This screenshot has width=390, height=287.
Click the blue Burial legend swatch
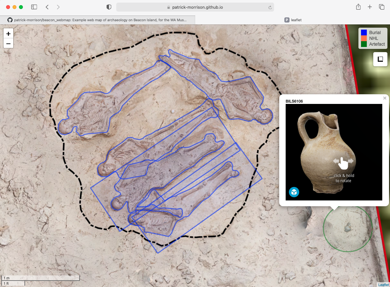(x=364, y=32)
